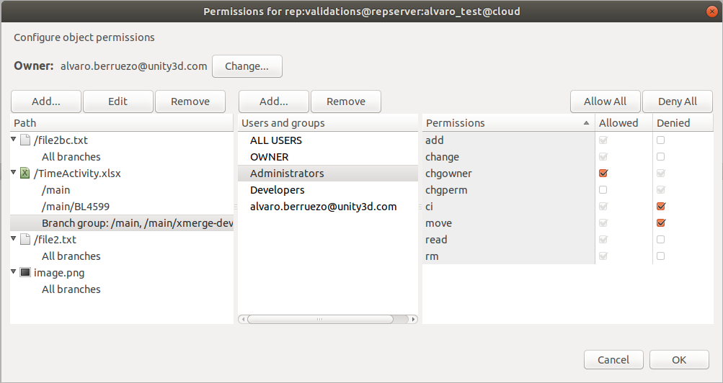Select user alvaro.berruezo@unity3d.com in the users list
Screen dimensions: 723x383
[328, 206]
